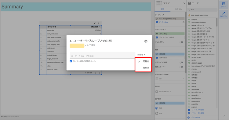This screenshot has height=120, width=229.
Task: Go to next table page arrow
Action: click(x=100, y=73)
